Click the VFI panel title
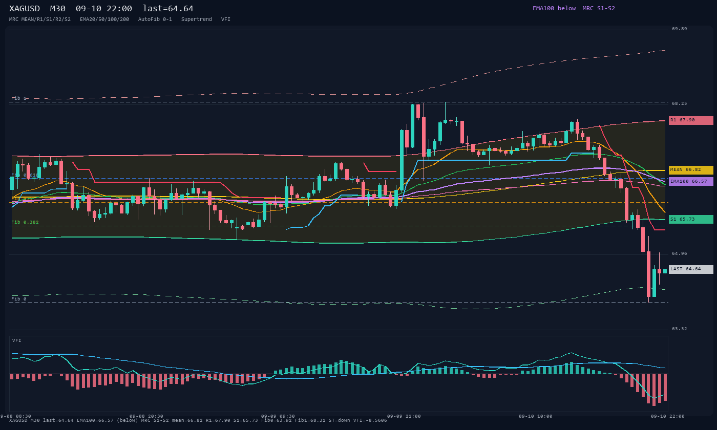The width and height of the screenshot is (717, 430). (17, 340)
